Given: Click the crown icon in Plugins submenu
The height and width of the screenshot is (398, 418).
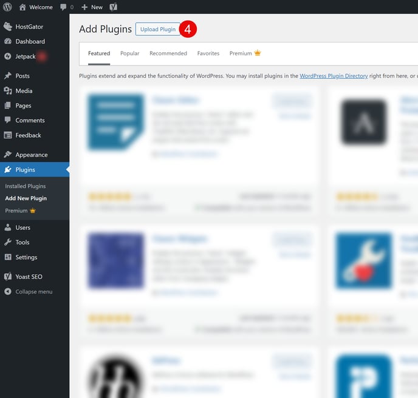Looking at the screenshot, I should point(33,211).
